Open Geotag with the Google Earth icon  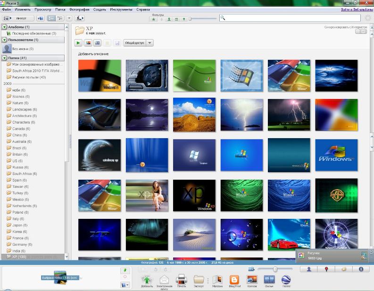pyautogui.click(x=286, y=280)
